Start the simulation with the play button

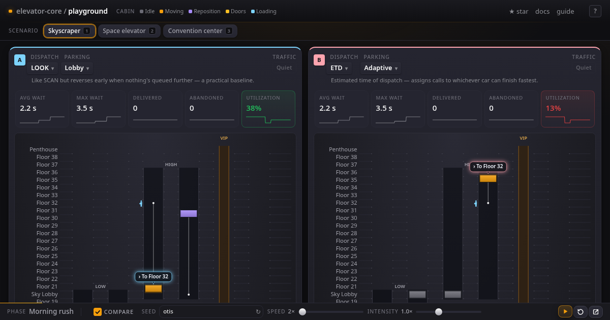[x=565, y=311]
